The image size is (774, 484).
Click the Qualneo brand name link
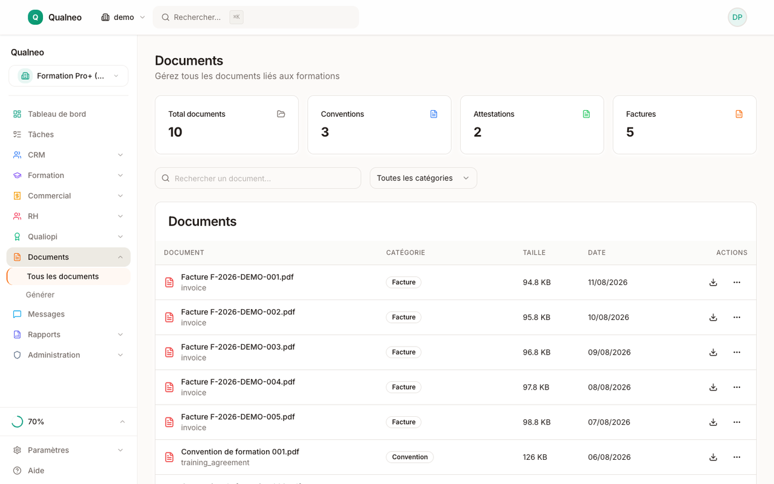65,17
